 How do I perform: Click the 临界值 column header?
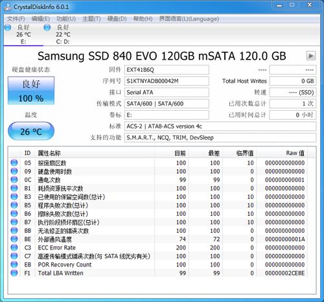coord(239,153)
